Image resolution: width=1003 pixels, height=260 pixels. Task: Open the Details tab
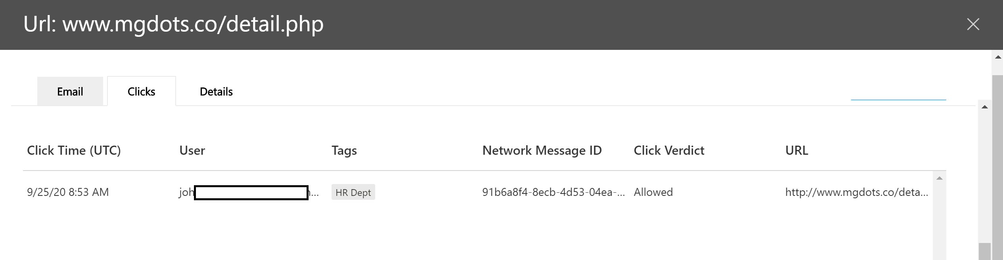click(216, 91)
